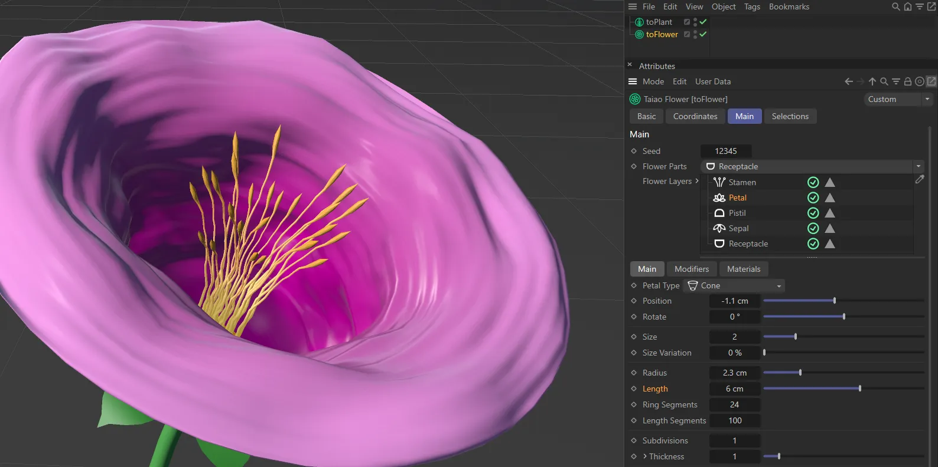The image size is (938, 467).
Task: Click the Size keyframe diamond
Action: tap(634, 337)
